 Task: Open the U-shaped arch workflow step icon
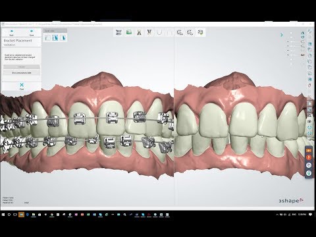[159, 32]
